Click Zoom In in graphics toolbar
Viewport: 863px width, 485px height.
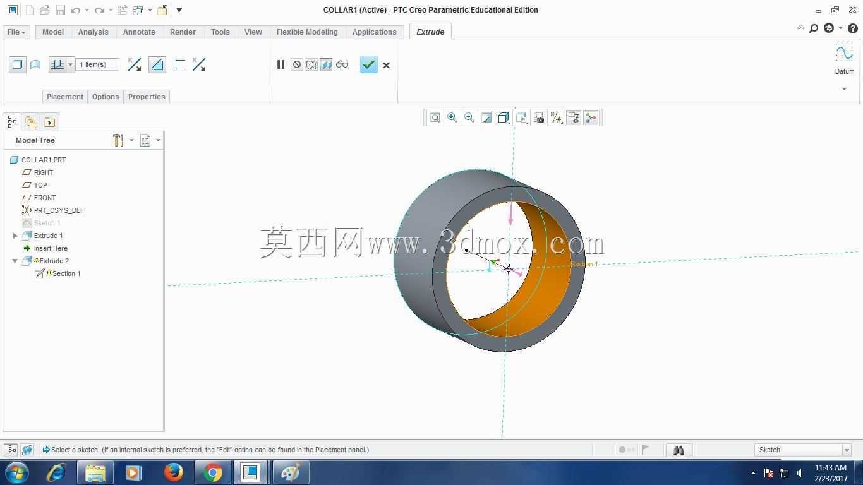pos(452,117)
